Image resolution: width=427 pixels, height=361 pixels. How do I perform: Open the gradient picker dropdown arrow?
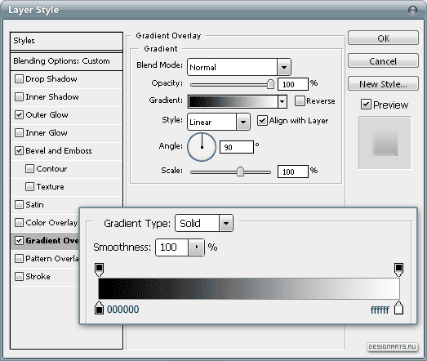tap(282, 101)
